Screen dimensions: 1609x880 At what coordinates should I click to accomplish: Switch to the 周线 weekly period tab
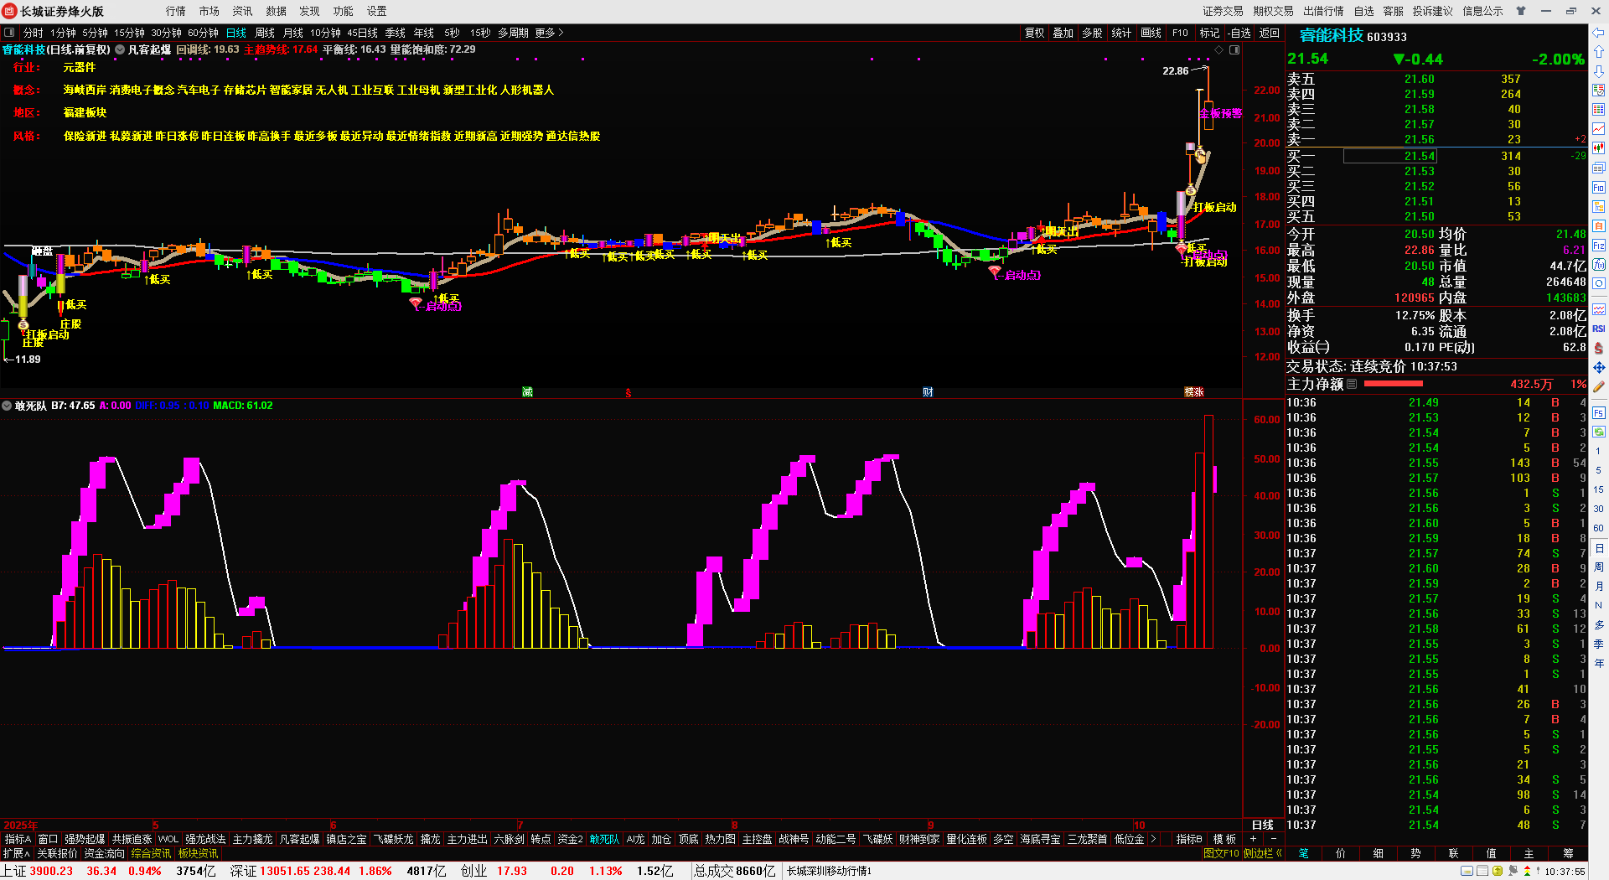pos(265,33)
